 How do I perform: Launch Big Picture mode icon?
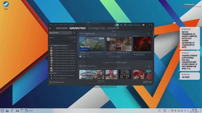pos(143,25)
